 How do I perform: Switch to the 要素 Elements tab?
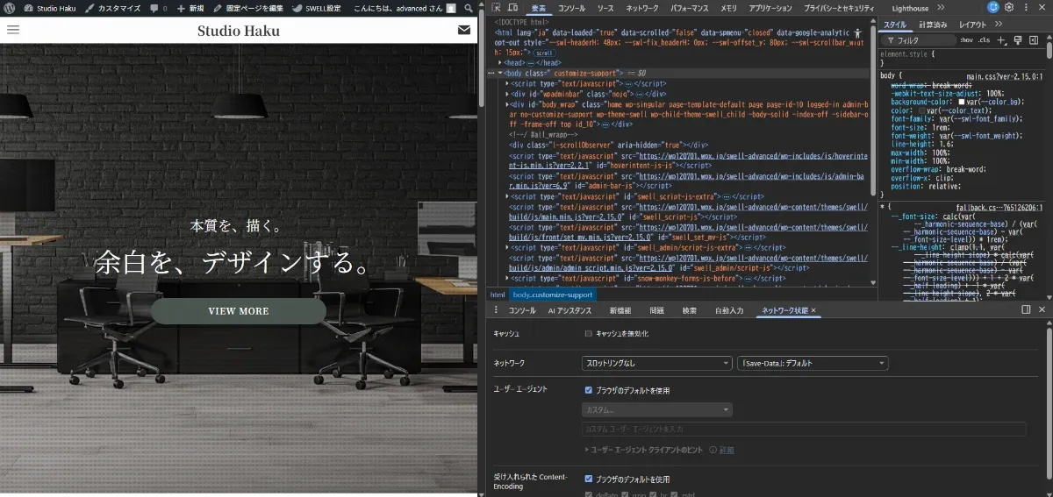(x=539, y=8)
